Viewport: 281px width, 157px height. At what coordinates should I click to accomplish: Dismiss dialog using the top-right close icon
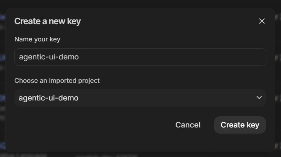(262, 21)
